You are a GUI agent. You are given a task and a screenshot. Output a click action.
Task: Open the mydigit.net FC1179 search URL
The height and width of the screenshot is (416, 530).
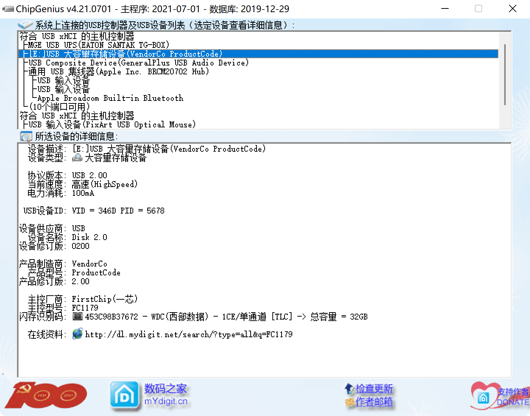pos(188,334)
